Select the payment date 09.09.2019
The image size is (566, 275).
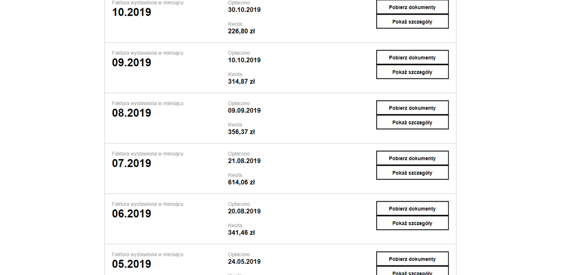coord(244,110)
